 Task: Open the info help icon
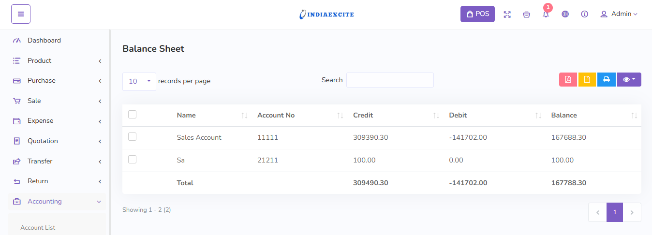tap(584, 15)
